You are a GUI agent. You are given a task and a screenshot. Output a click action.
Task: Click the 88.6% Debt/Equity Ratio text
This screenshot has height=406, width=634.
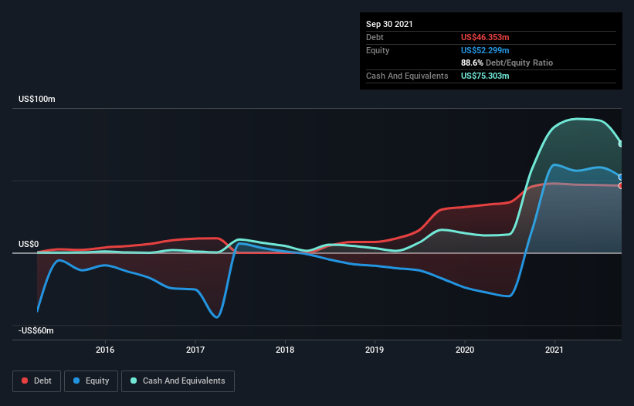(507, 63)
